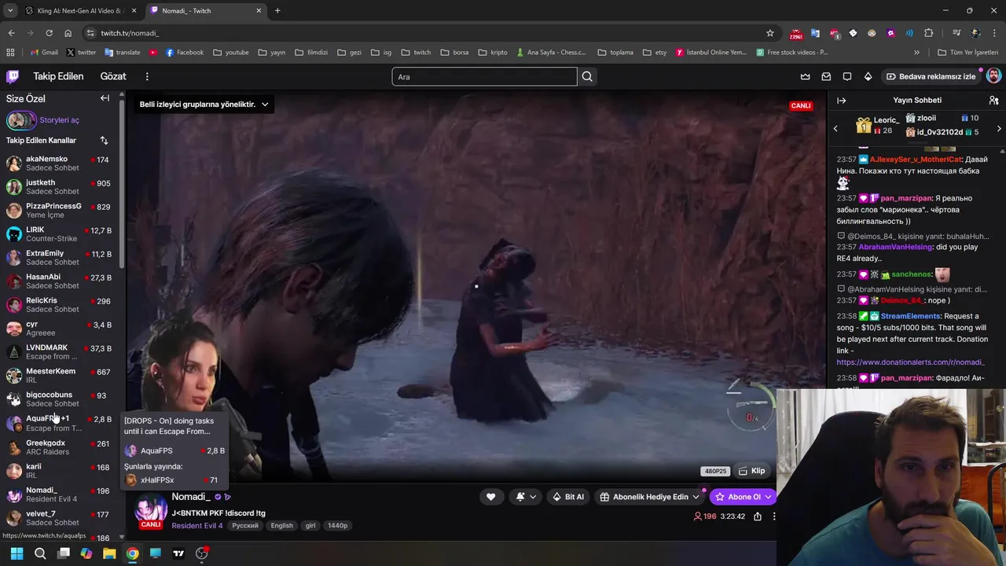Click Storyleri aç link
Image resolution: width=1006 pixels, height=566 pixels.
[59, 120]
